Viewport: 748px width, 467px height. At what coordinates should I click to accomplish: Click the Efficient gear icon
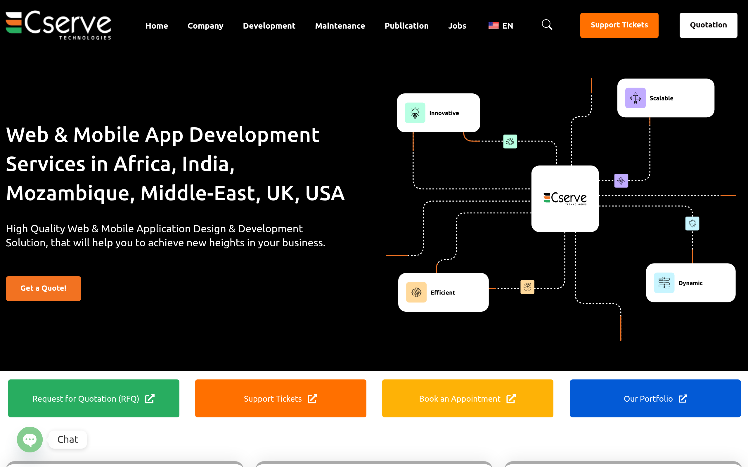(416, 292)
